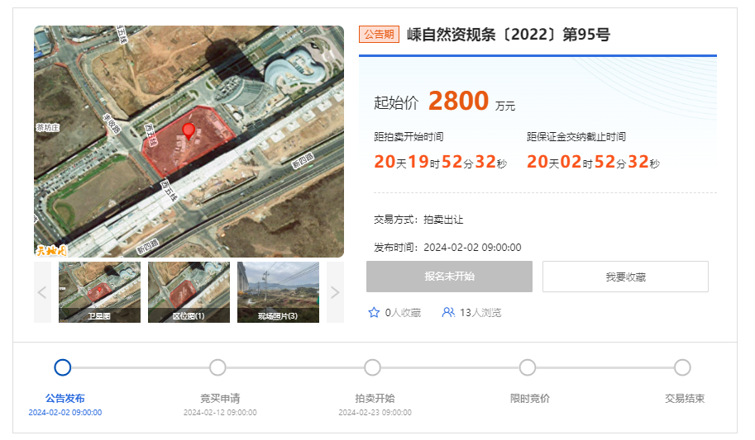Click the red location pin on map

point(189,130)
